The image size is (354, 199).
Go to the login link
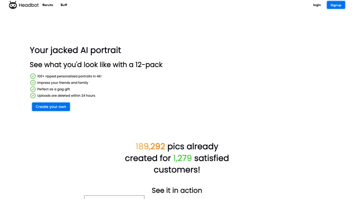tap(317, 5)
